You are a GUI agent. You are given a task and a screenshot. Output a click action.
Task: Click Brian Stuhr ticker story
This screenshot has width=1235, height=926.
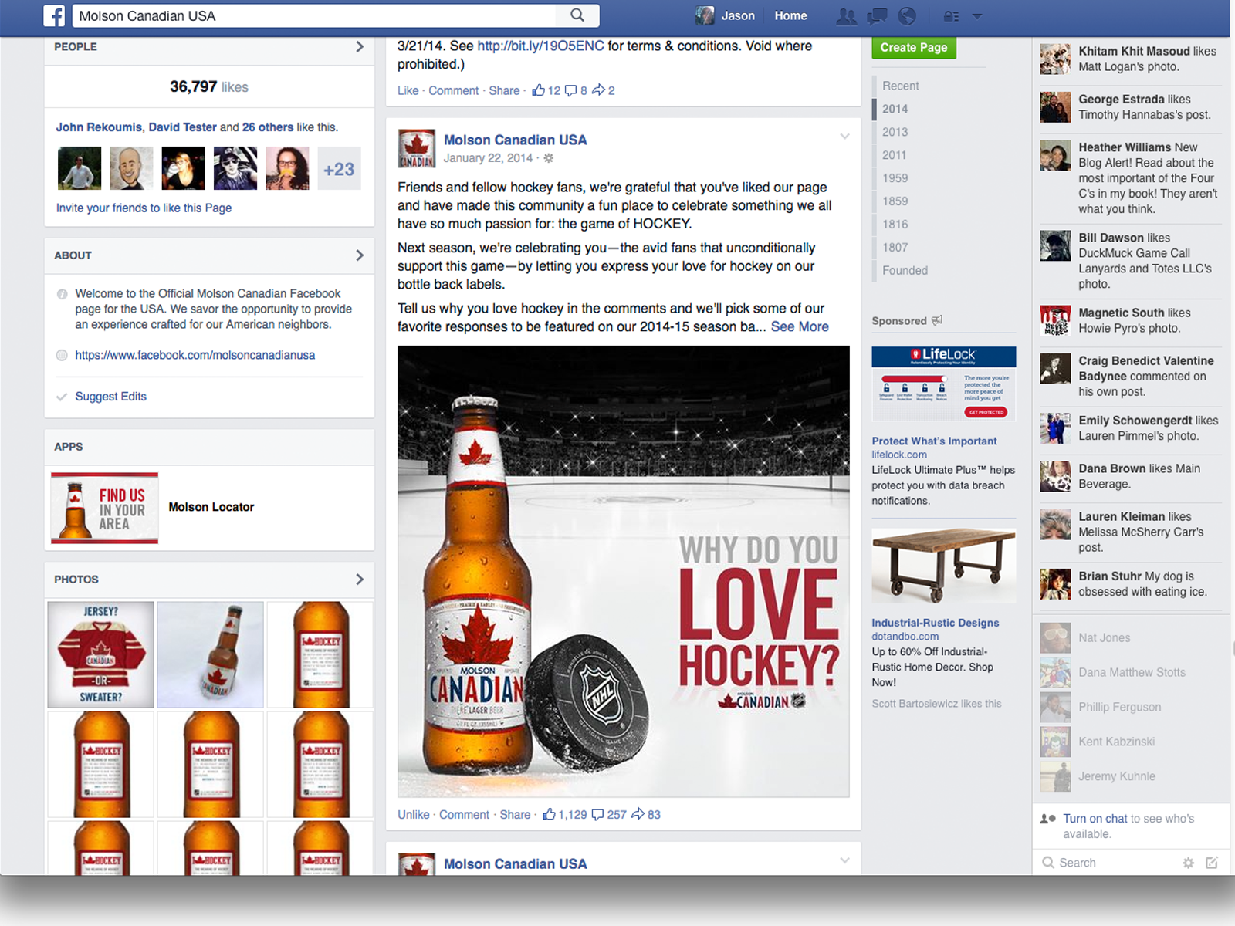click(x=1131, y=584)
